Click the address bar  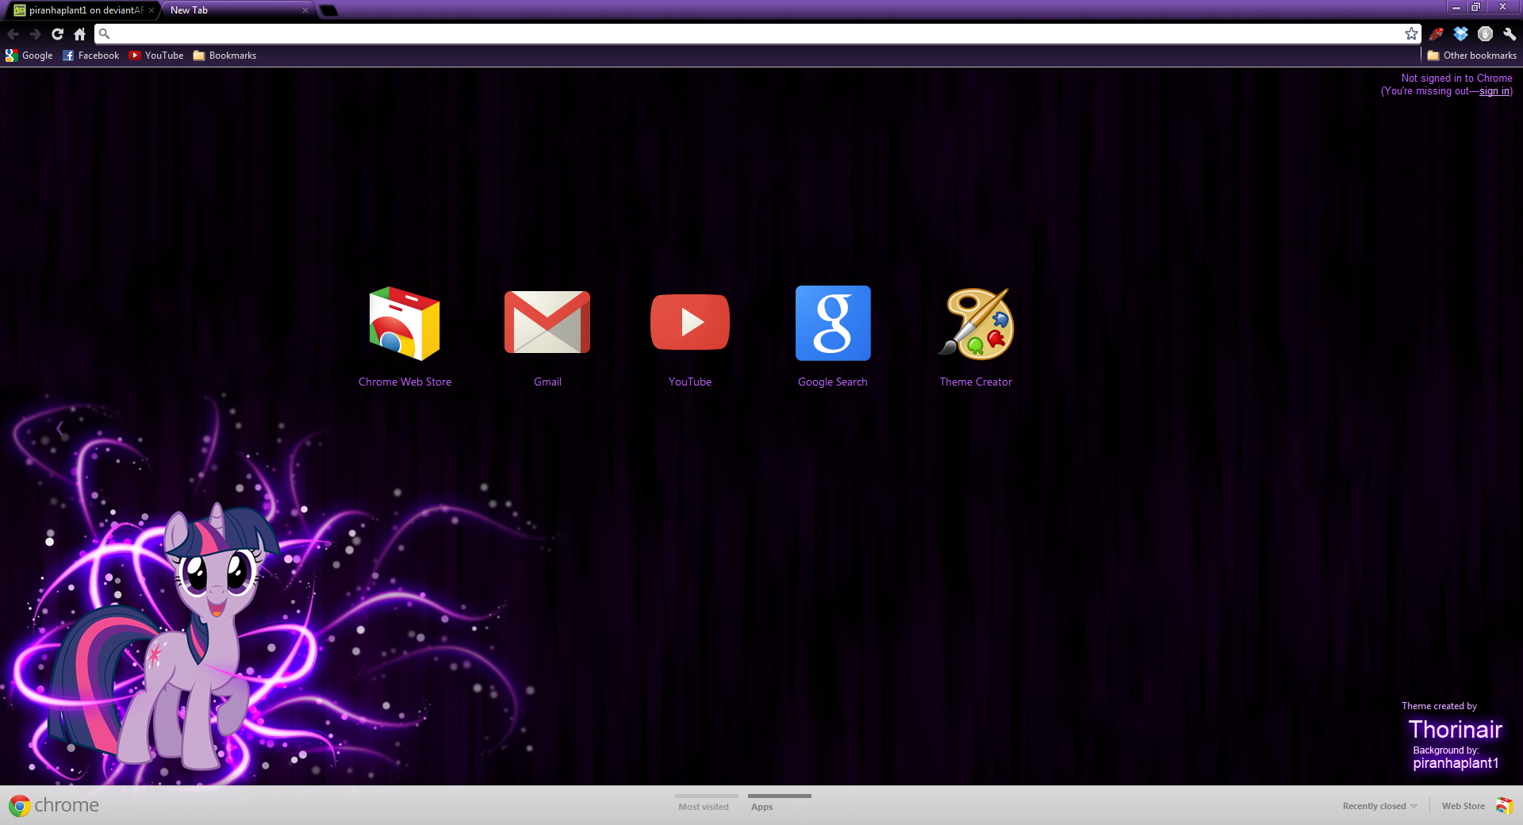pos(758,33)
